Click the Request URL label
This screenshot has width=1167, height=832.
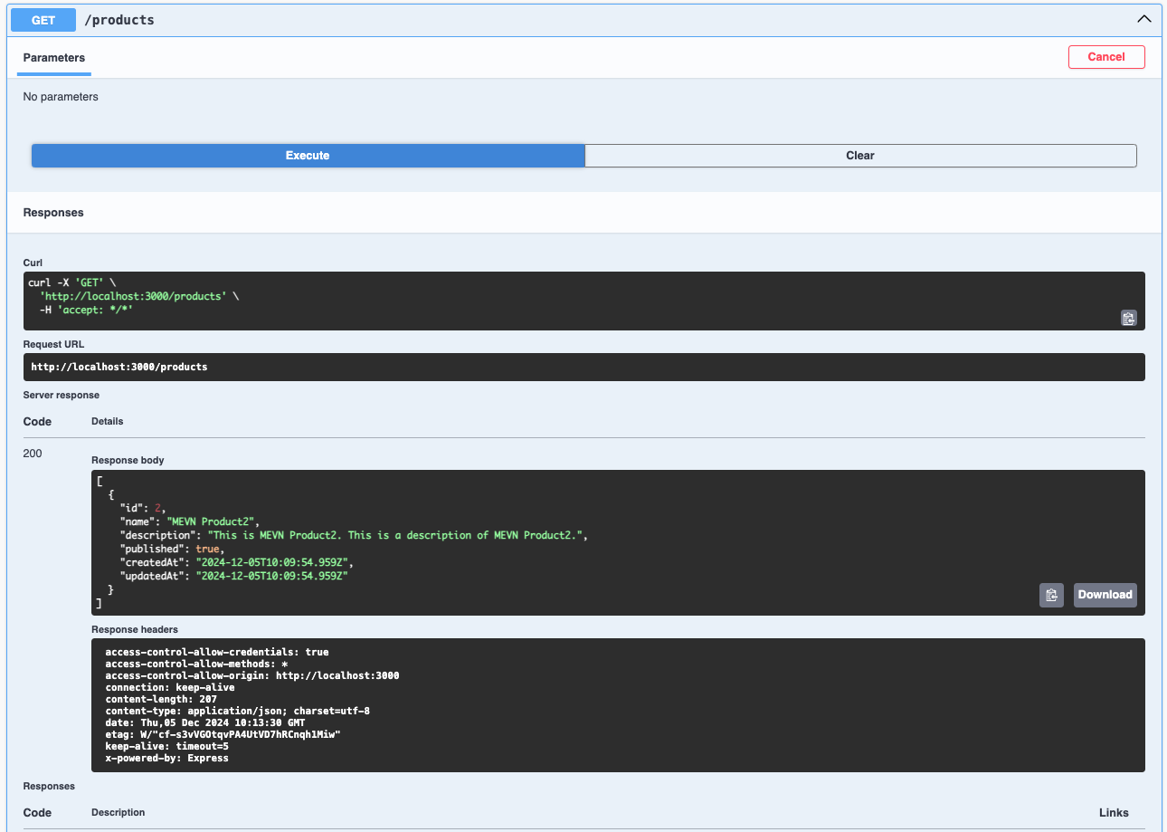(53, 344)
